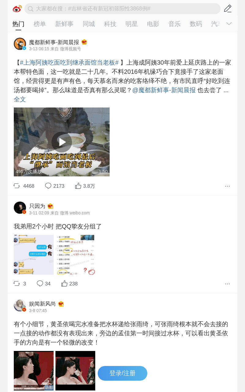Open more options on 只因为 post
Screen dimensions: 245x392
(x=227, y=284)
